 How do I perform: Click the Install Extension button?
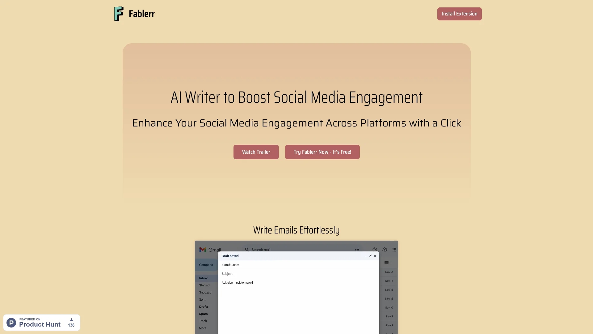coord(459,14)
